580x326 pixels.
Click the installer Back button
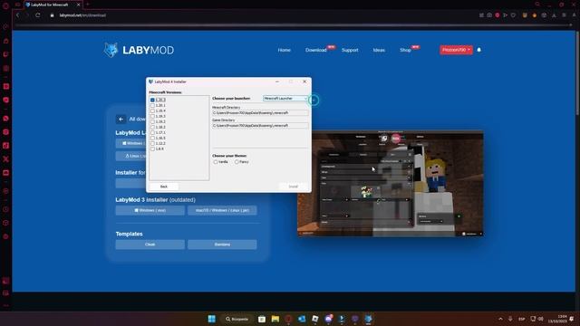pyautogui.click(x=164, y=187)
